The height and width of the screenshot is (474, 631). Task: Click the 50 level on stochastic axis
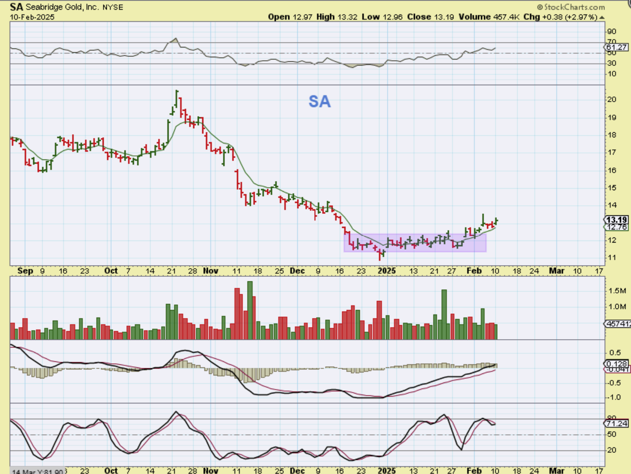611,434
